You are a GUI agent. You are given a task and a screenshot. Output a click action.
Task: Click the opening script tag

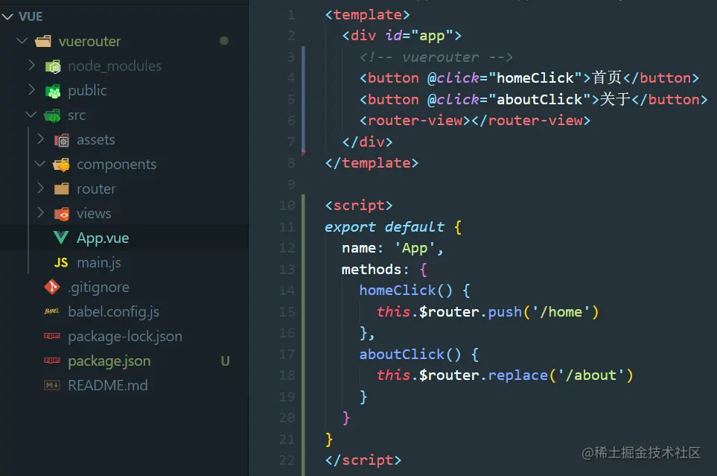click(359, 206)
